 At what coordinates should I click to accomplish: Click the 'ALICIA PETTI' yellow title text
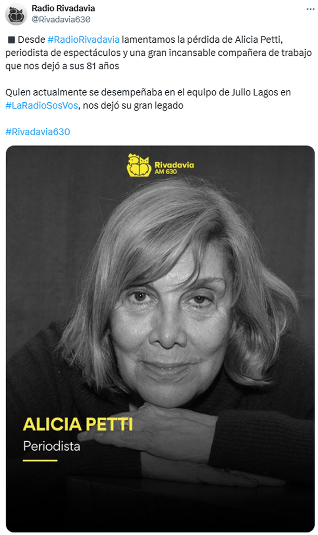[x=78, y=424]
